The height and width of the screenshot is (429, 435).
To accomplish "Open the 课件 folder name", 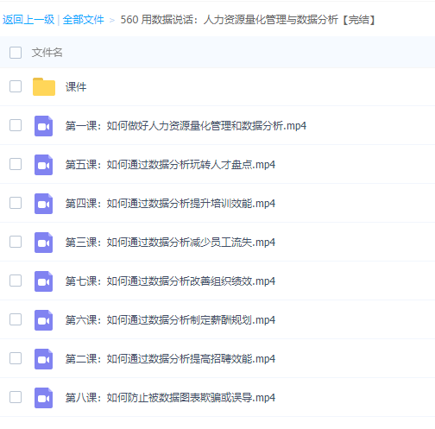I will click(x=76, y=87).
